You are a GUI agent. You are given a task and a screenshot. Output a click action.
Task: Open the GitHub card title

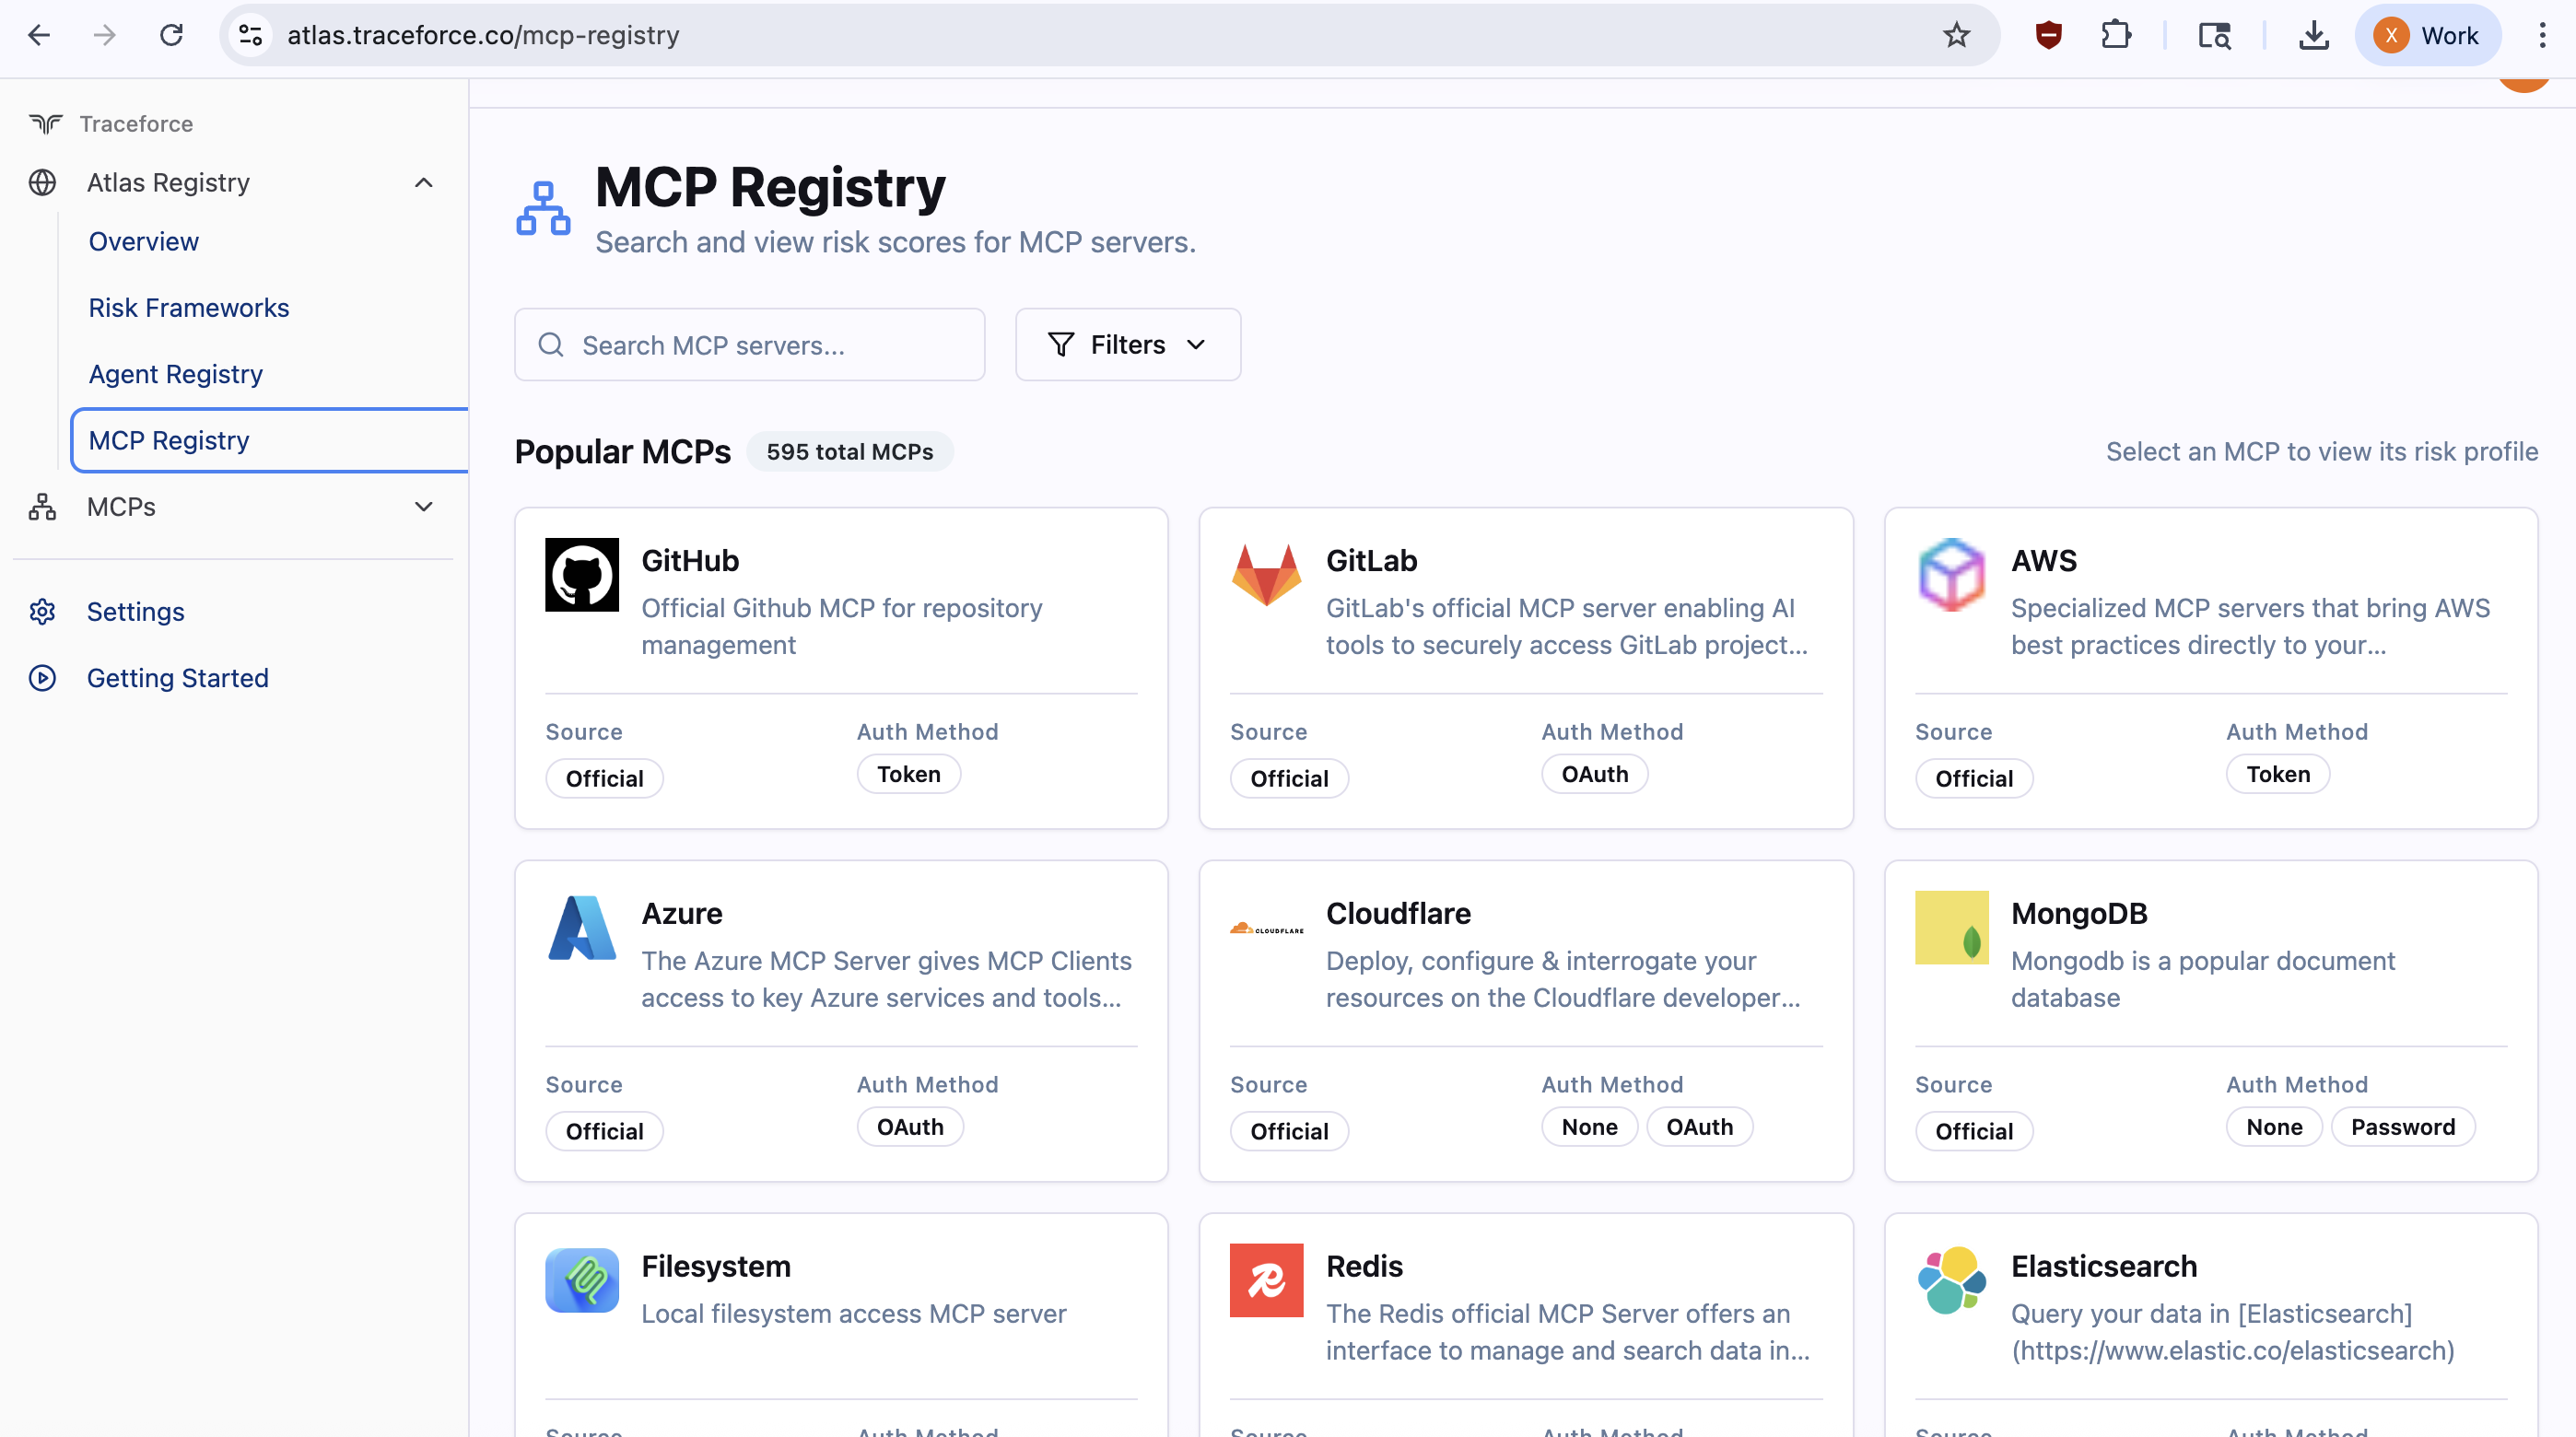click(690, 560)
